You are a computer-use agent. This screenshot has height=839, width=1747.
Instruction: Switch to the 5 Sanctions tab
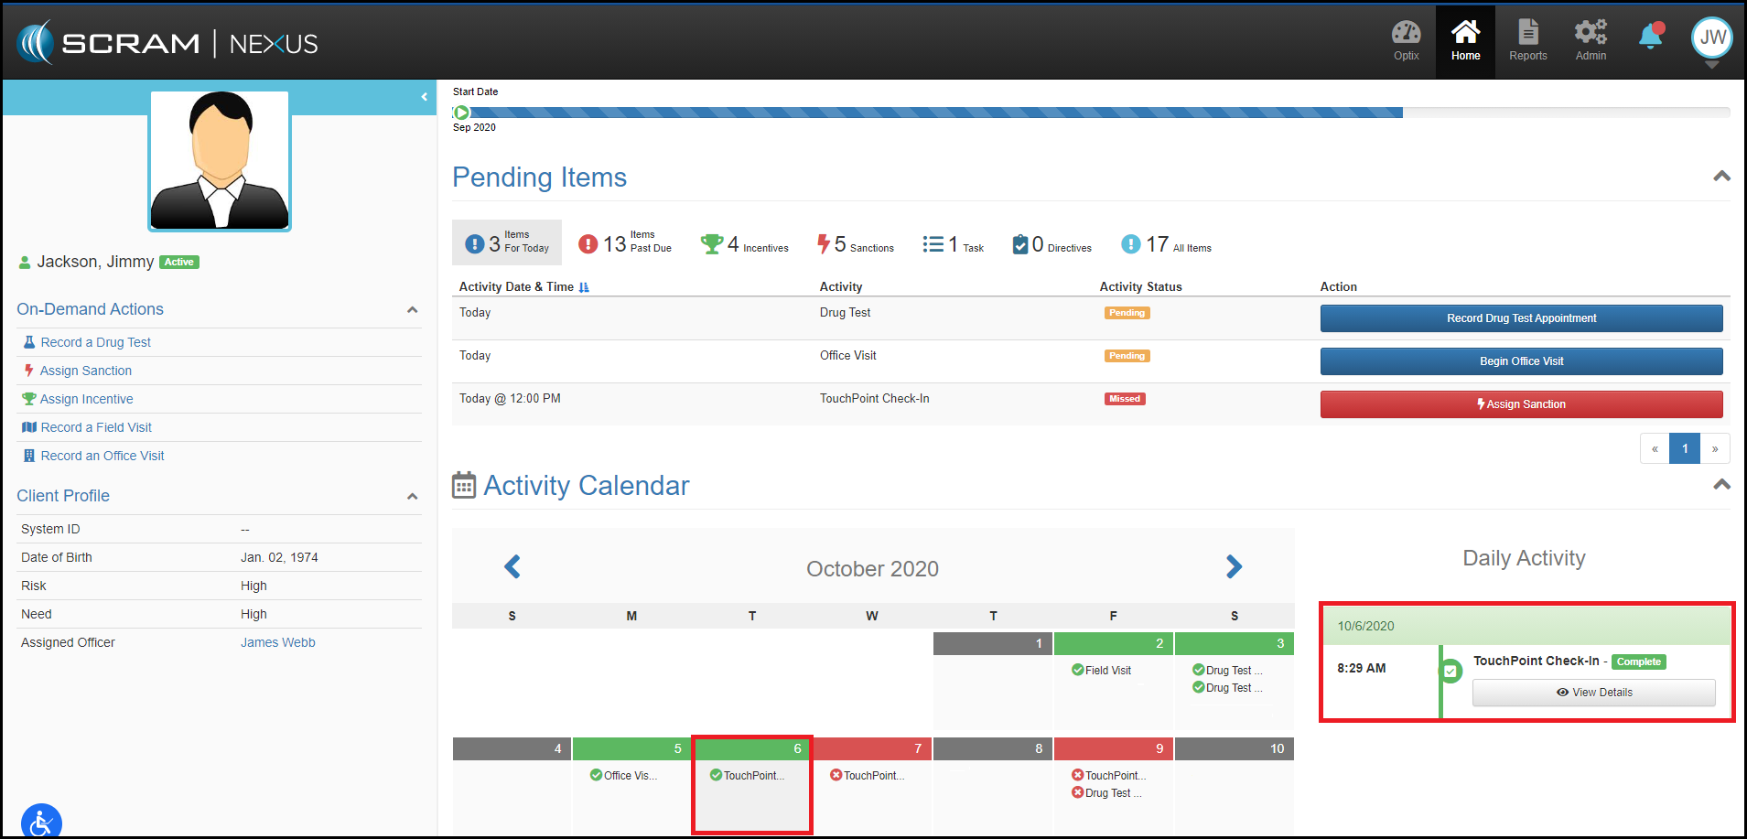[855, 243]
